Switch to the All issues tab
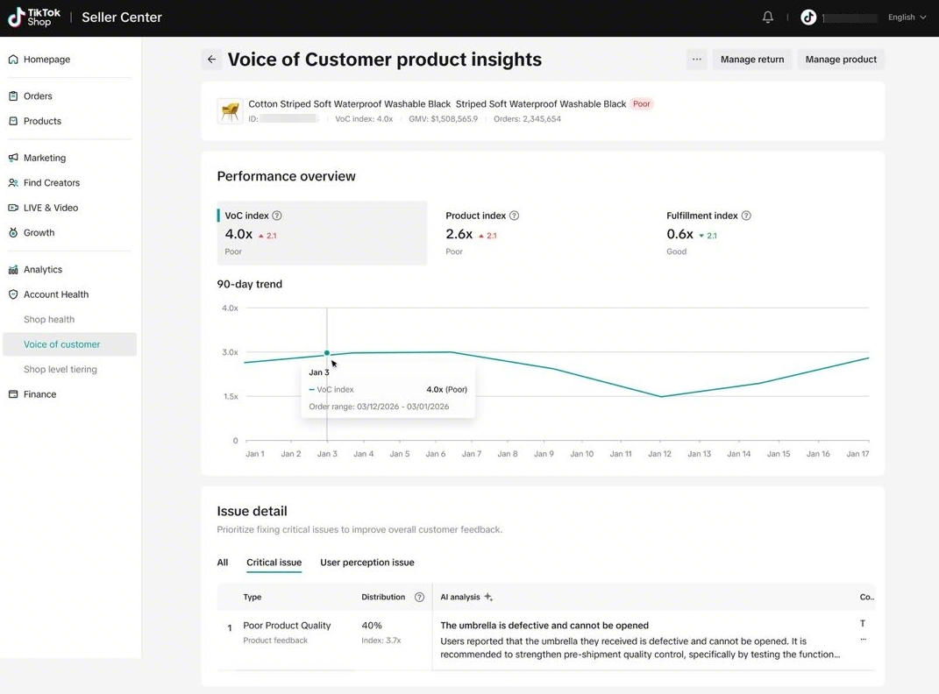939x694 pixels. [222, 563]
